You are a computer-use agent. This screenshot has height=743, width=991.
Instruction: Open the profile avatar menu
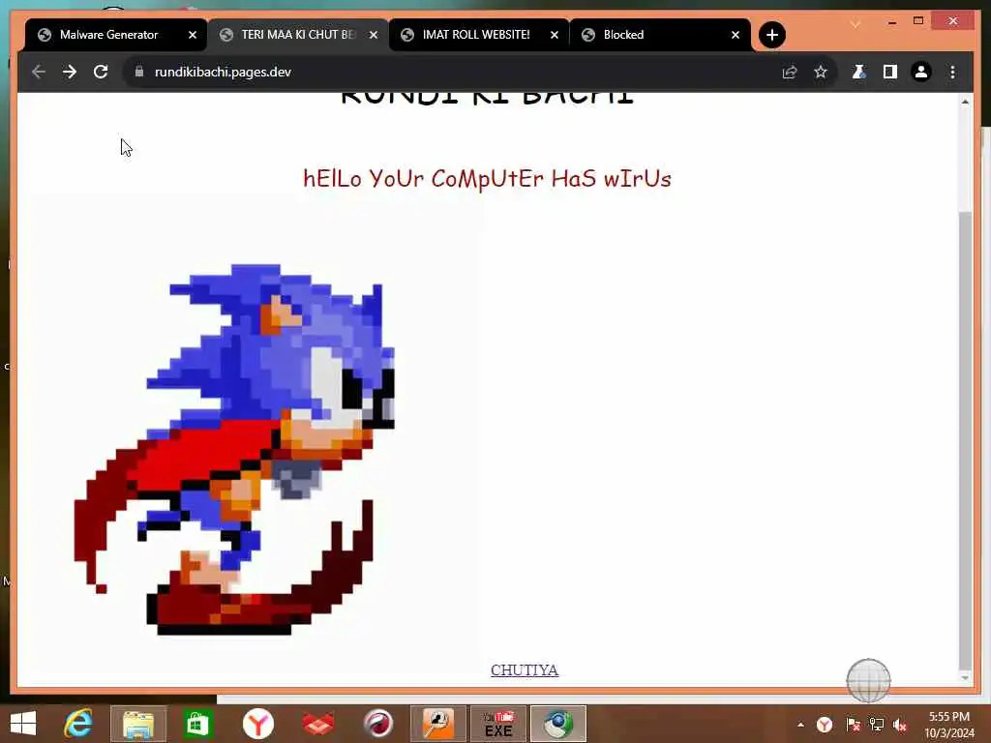click(x=921, y=72)
